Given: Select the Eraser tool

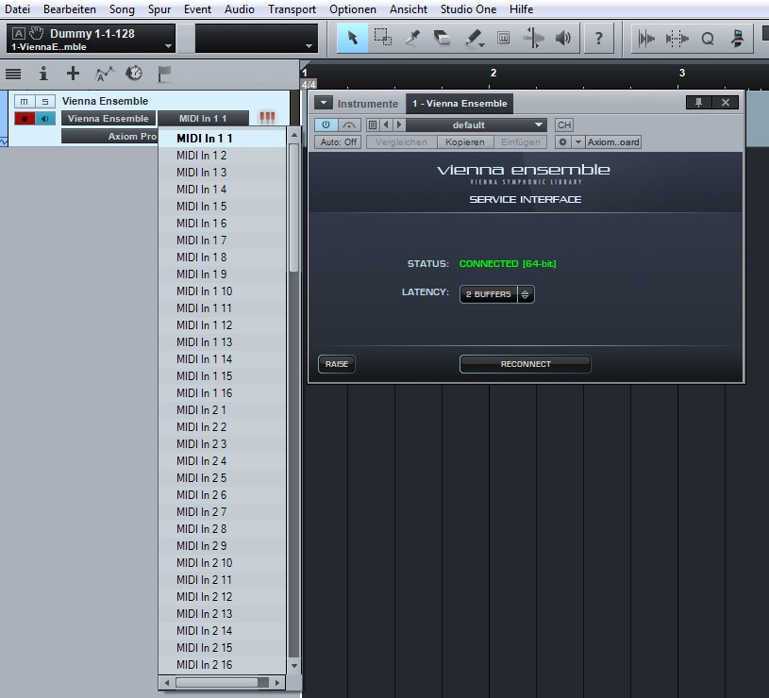Looking at the screenshot, I should pos(442,38).
